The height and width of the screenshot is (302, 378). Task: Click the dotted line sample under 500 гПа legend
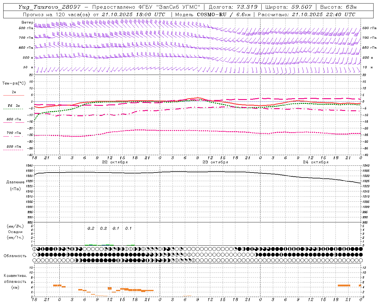pyautogui.click(x=13, y=150)
